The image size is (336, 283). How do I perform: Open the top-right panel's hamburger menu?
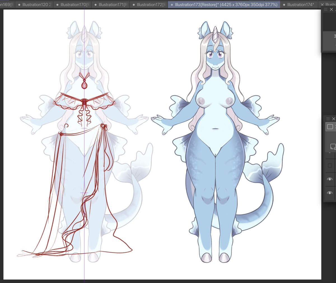coord(326,9)
